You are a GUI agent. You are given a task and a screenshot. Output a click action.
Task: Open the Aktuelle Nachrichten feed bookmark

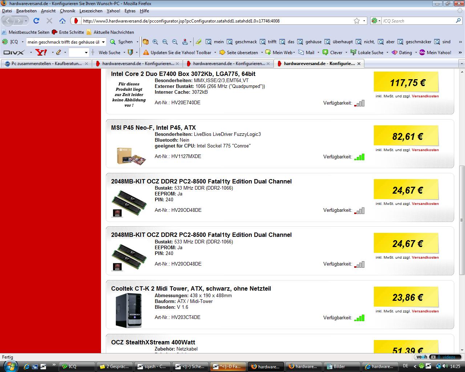pos(110,32)
